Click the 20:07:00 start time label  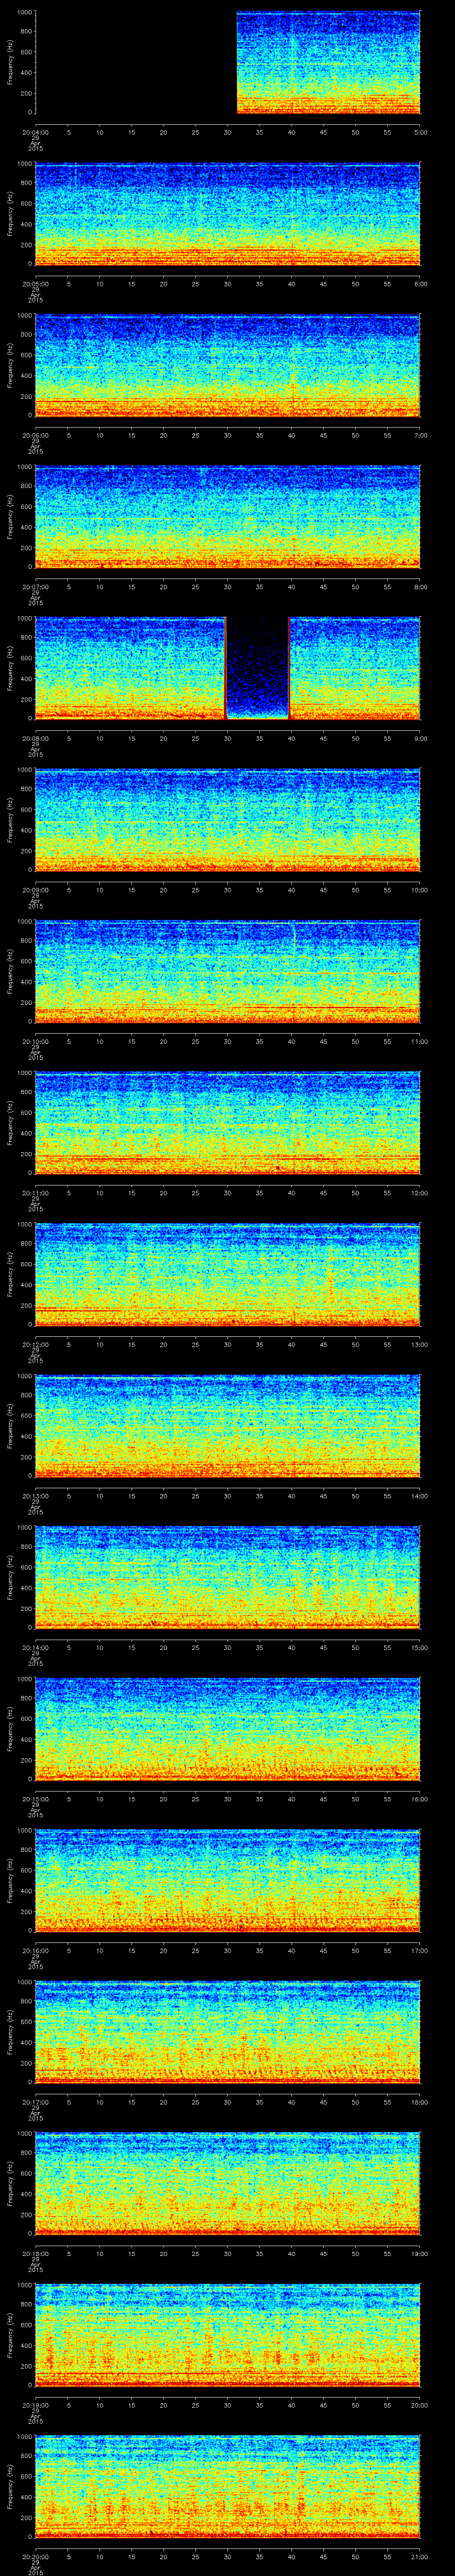tap(35, 586)
